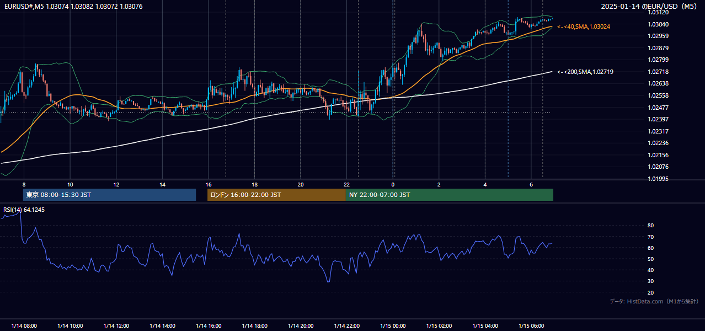Select the white '<-<200,SMA,1.02719' label
Viewport: 705px width, 331px height.
coord(585,72)
